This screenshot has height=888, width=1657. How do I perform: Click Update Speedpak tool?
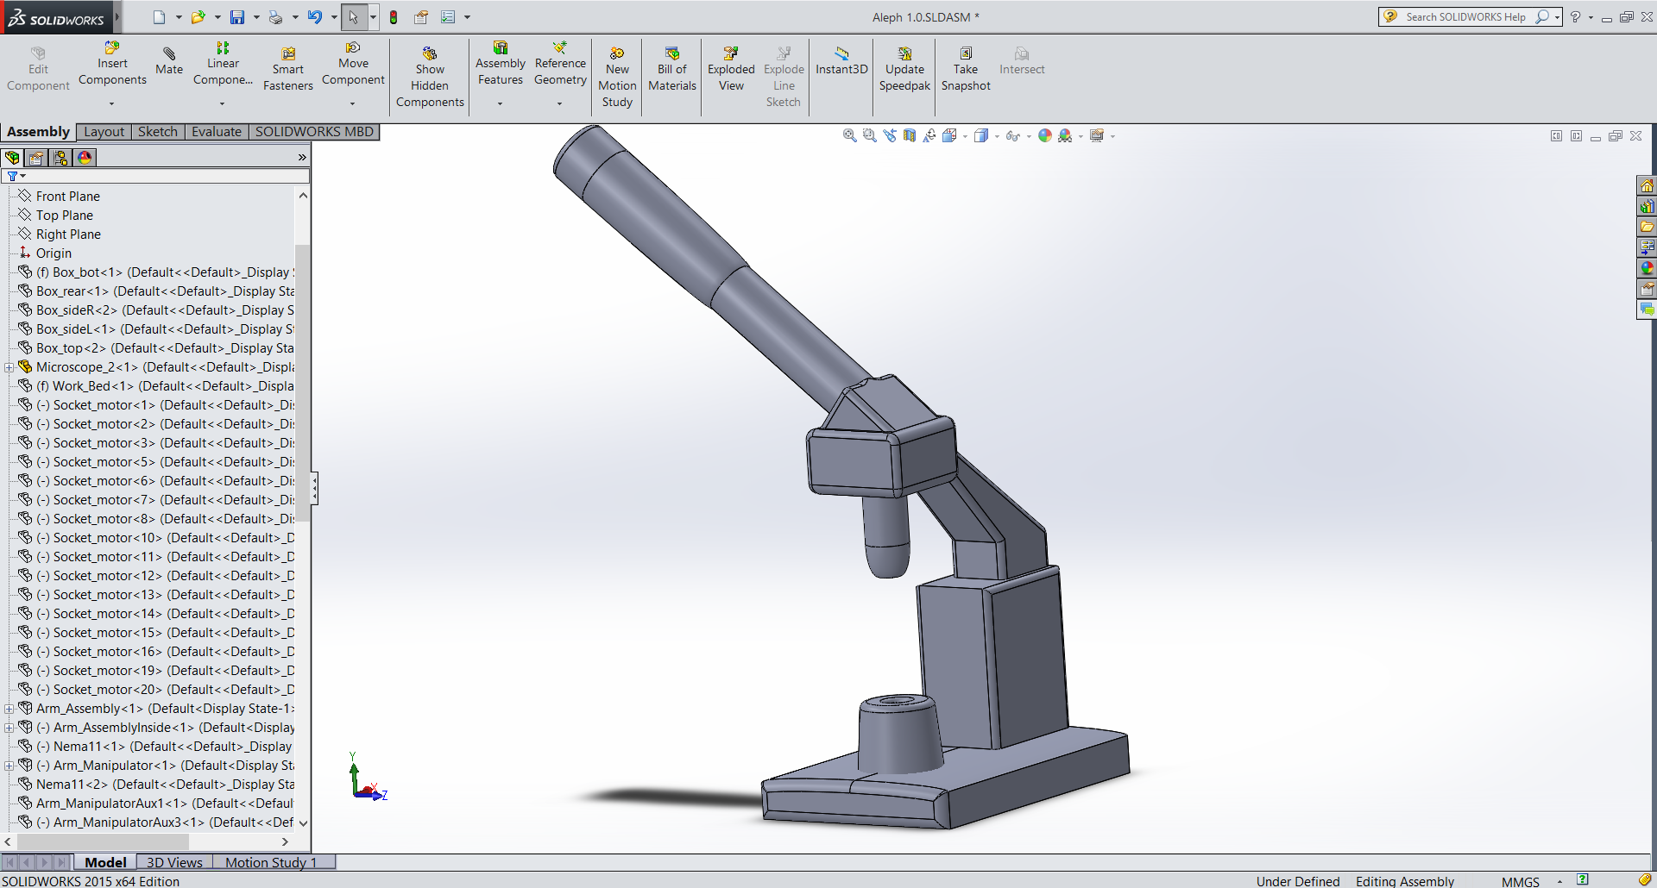click(904, 69)
